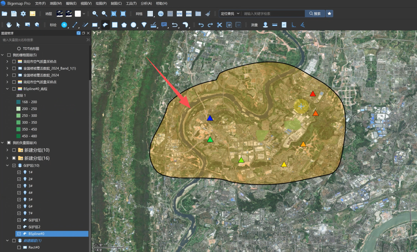Click the 450 - 480 legend color swatch
Viewport: 417px width, 252px height.
tap(18, 136)
